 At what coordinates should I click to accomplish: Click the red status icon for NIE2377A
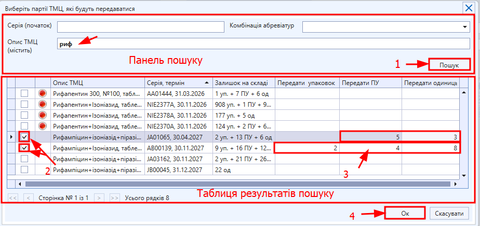click(43, 104)
